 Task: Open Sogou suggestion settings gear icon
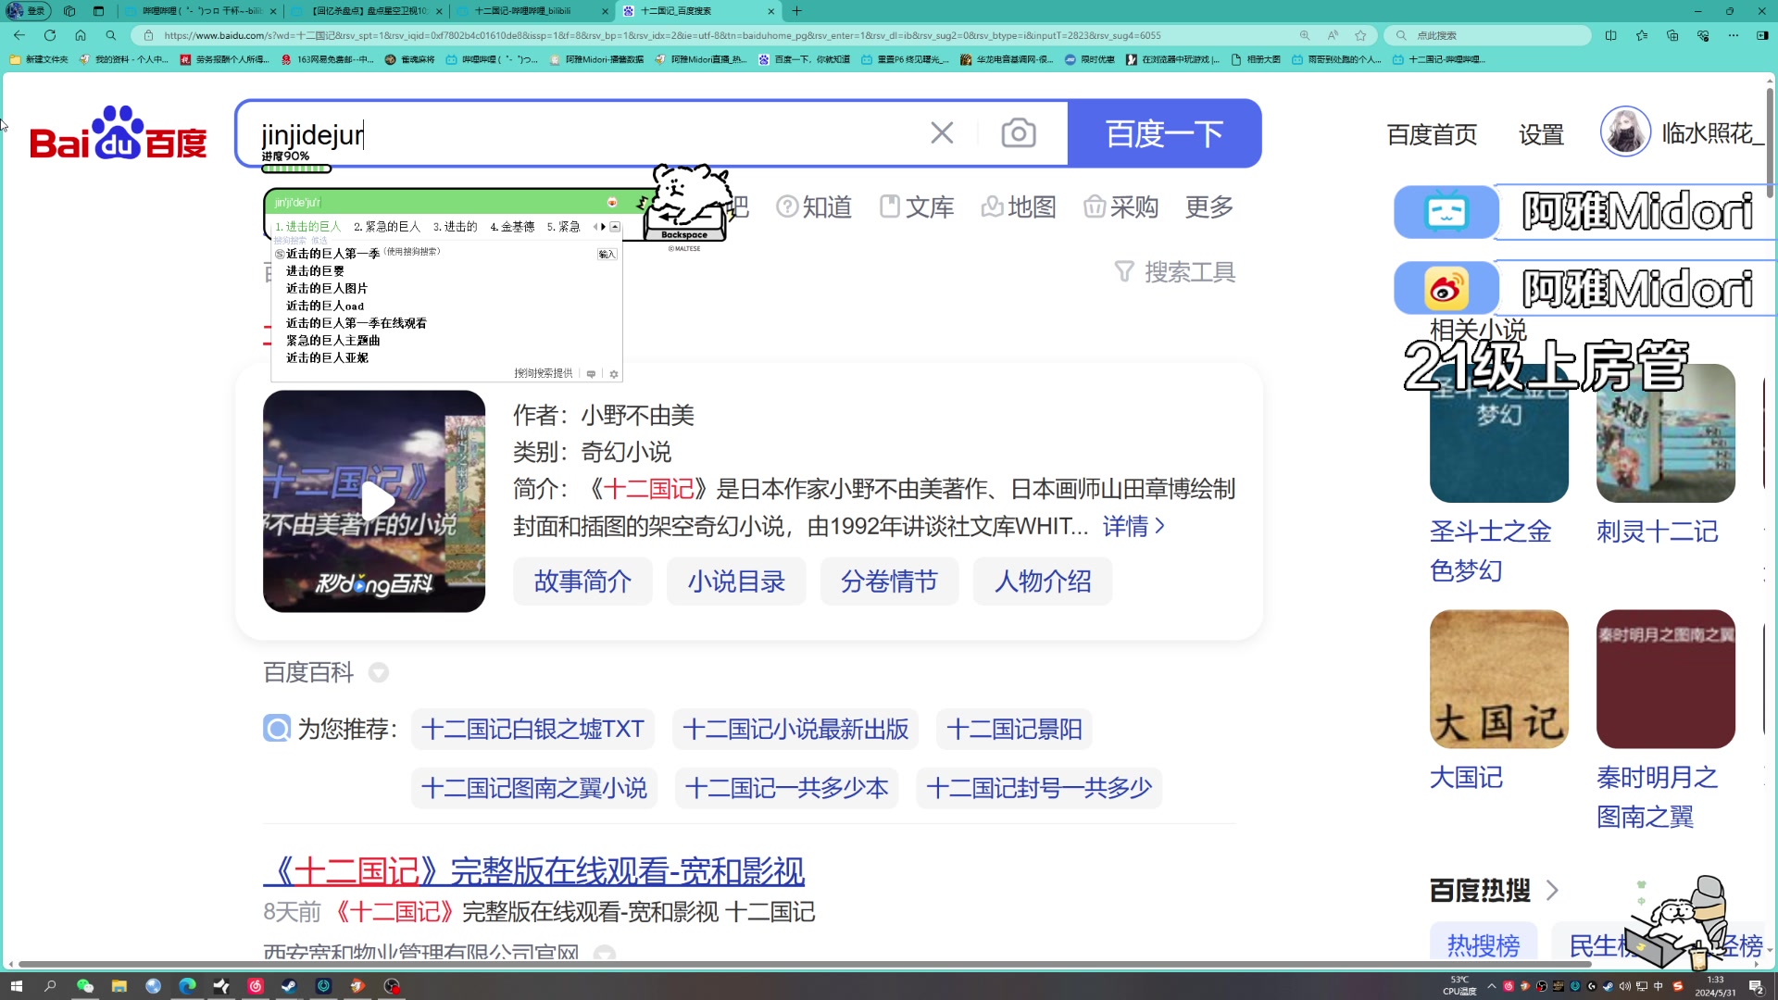pos(614,374)
